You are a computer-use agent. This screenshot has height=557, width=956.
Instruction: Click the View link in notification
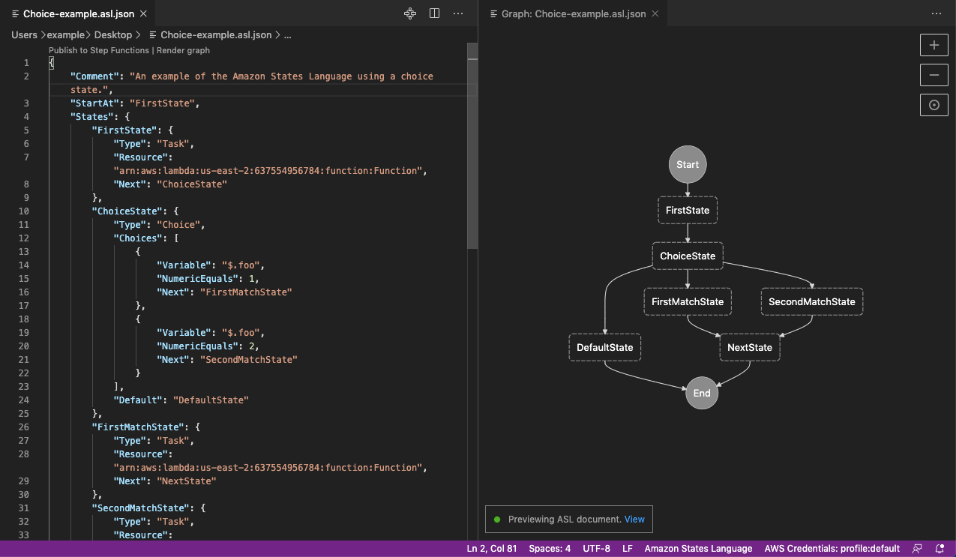tap(634, 520)
